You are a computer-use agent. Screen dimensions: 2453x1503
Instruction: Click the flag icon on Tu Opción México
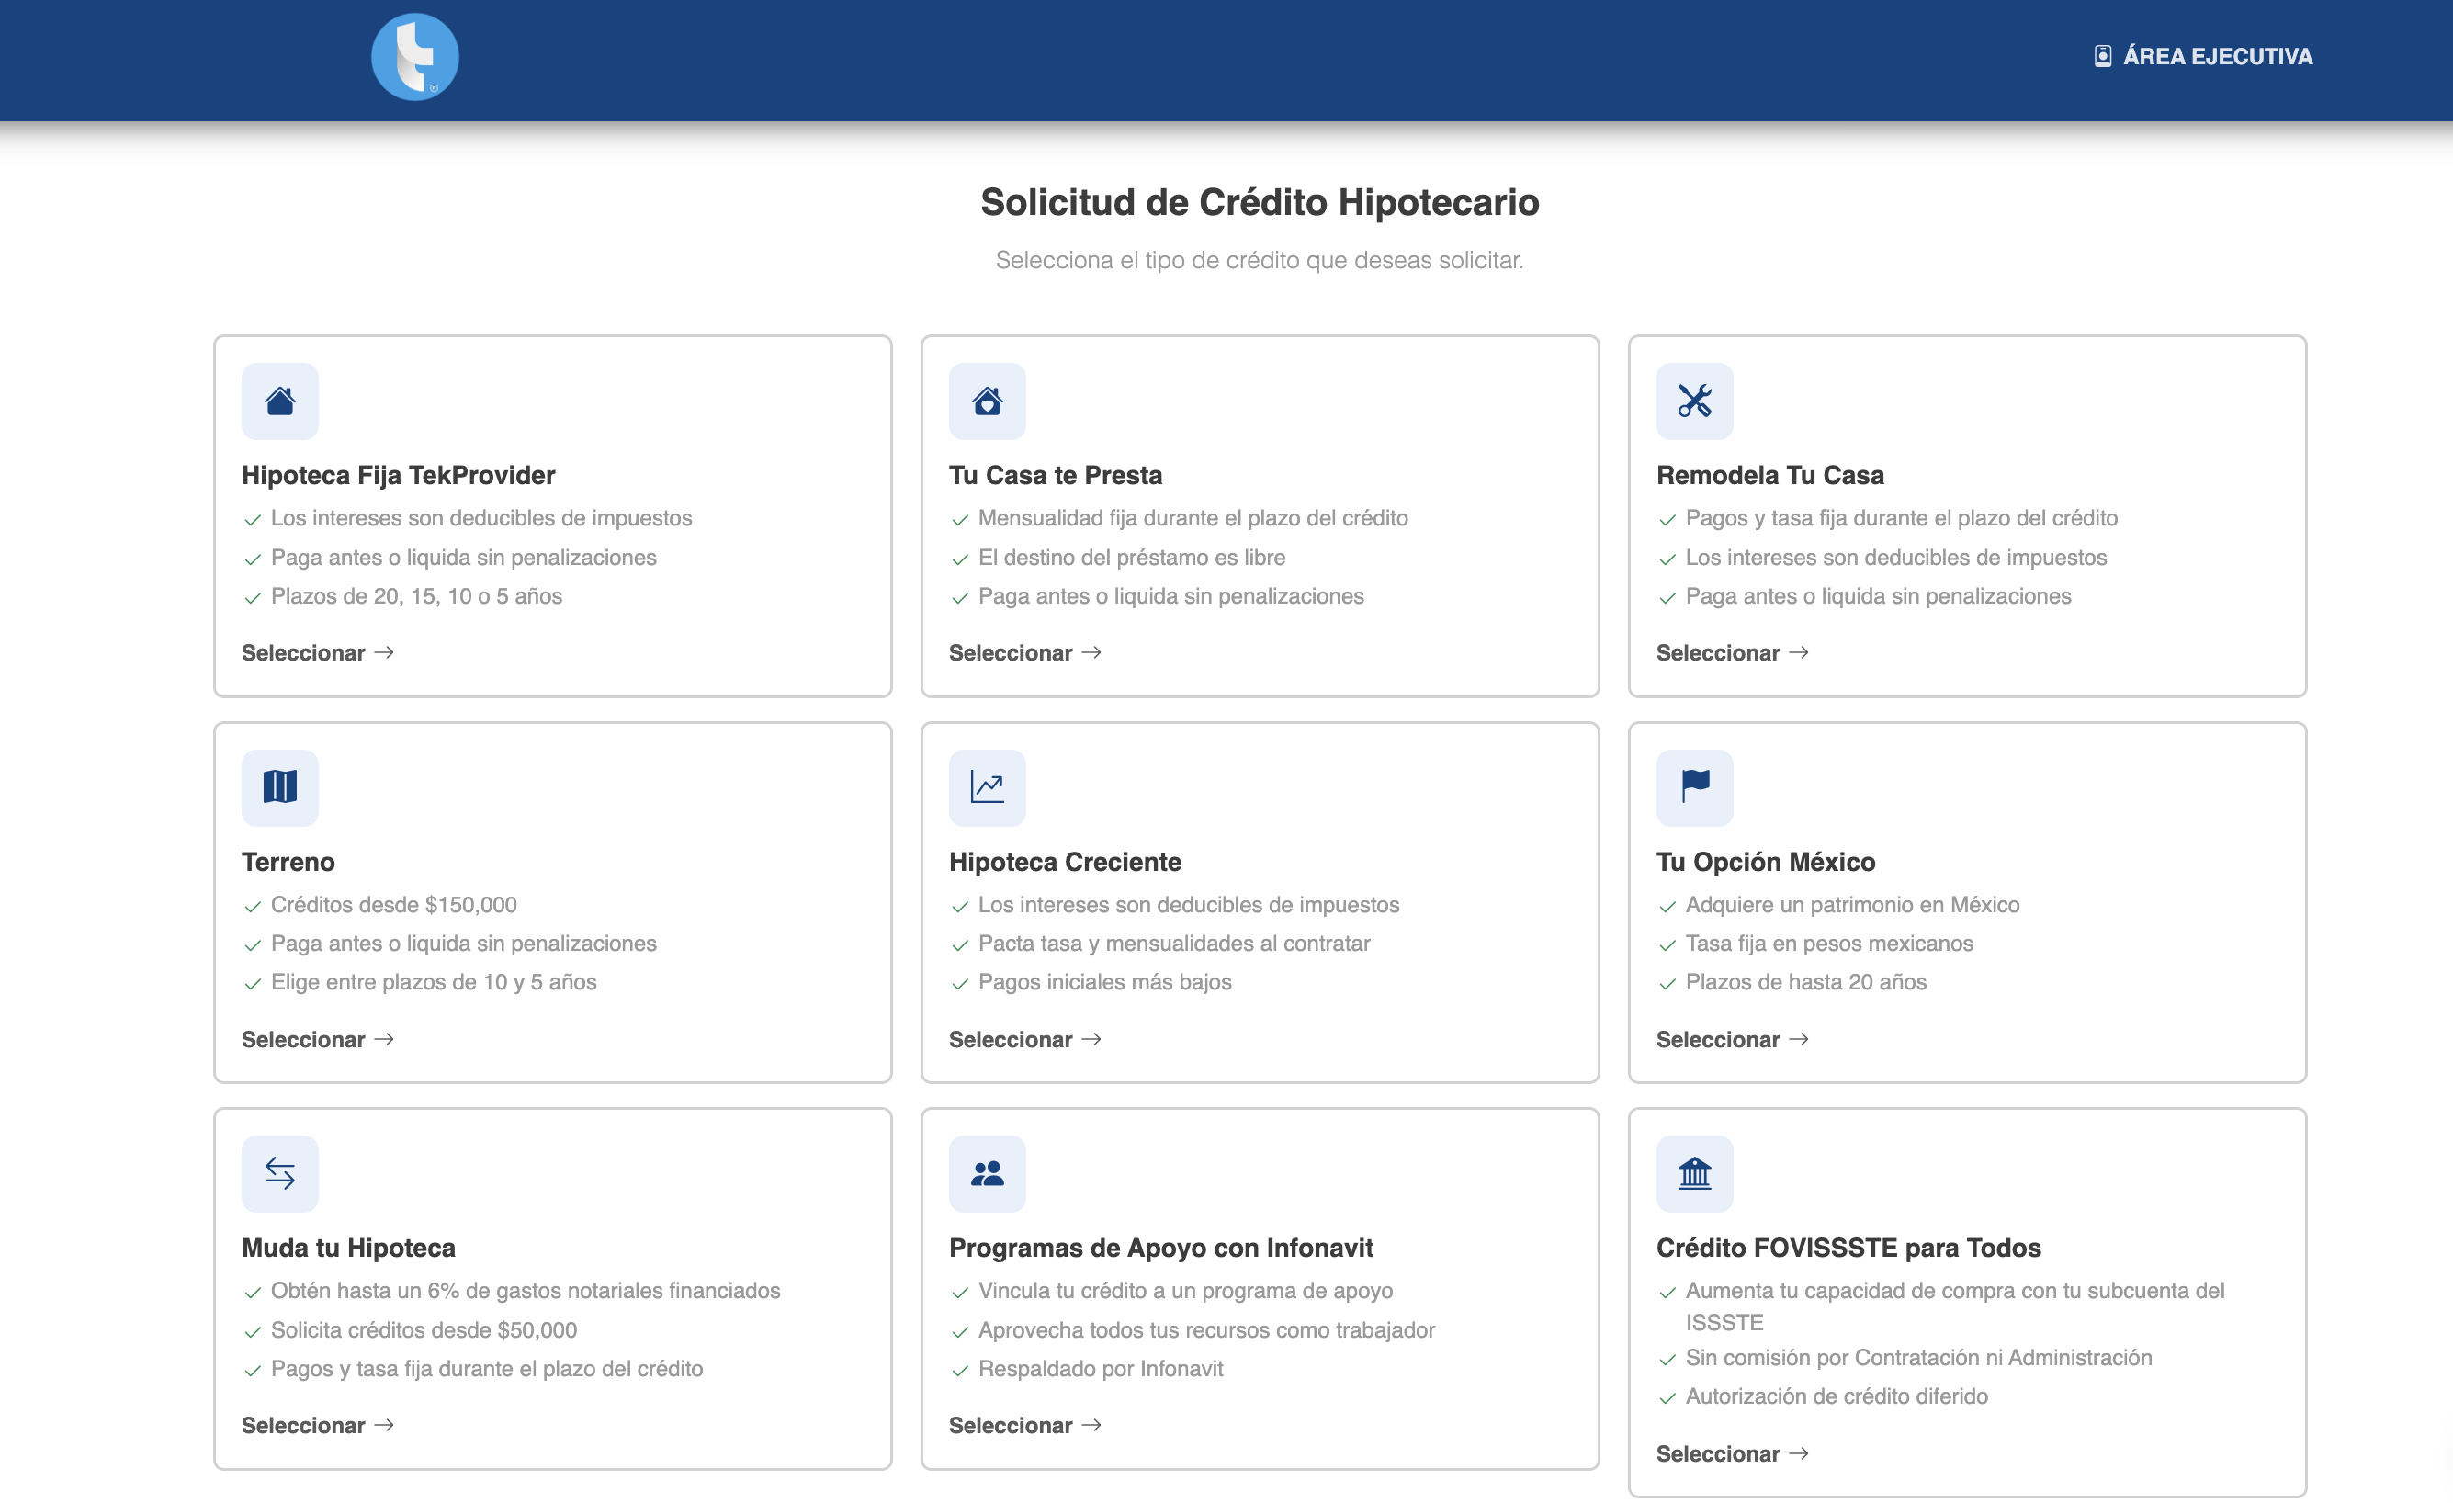tap(1695, 787)
